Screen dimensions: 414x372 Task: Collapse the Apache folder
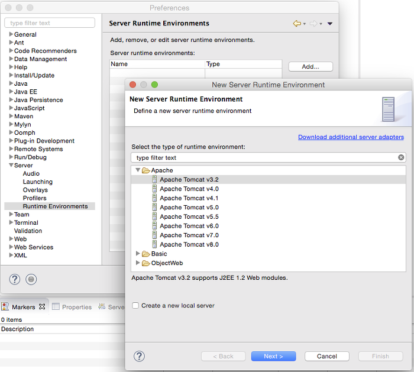tap(138, 170)
